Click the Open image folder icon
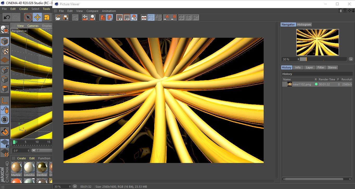The image size is (355, 189). pos(58,17)
